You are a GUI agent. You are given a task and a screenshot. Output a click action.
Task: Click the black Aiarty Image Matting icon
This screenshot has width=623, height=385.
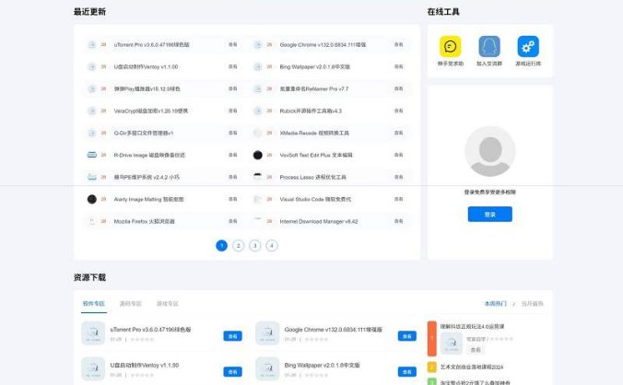92,199
